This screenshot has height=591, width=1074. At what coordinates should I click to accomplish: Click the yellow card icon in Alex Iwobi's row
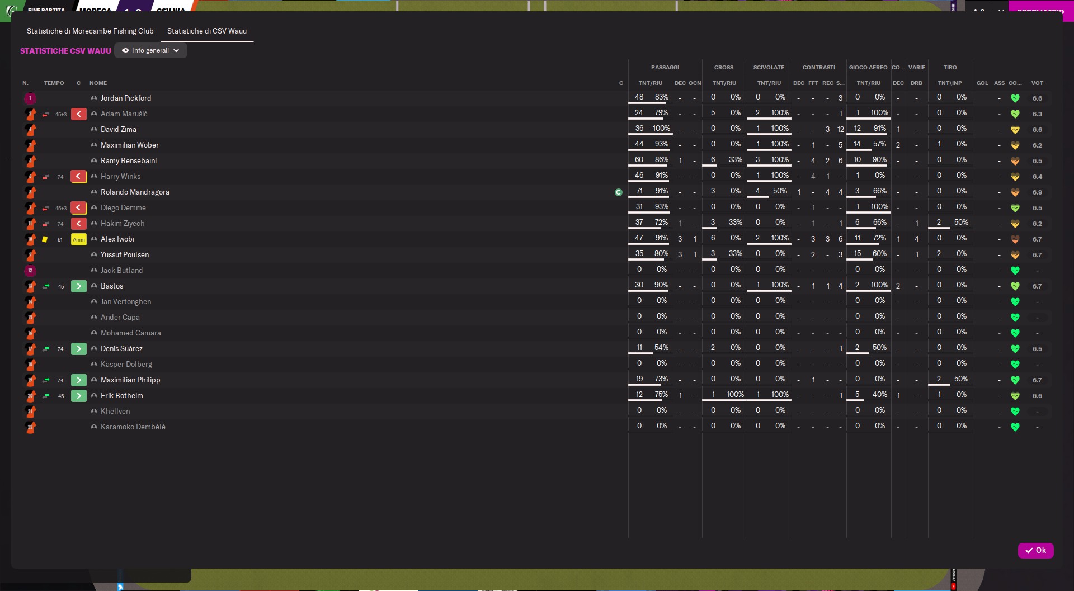point(45,239)
